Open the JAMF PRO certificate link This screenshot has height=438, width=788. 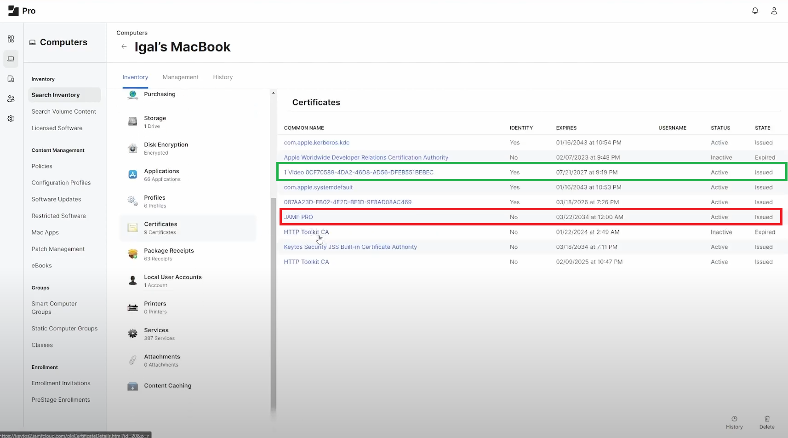tap(298, 217)
